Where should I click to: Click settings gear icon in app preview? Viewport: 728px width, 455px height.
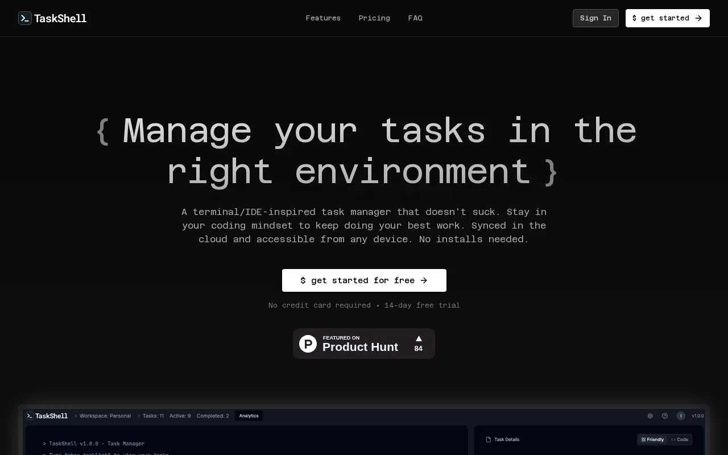pyautogui.click(x=650, y=416)
